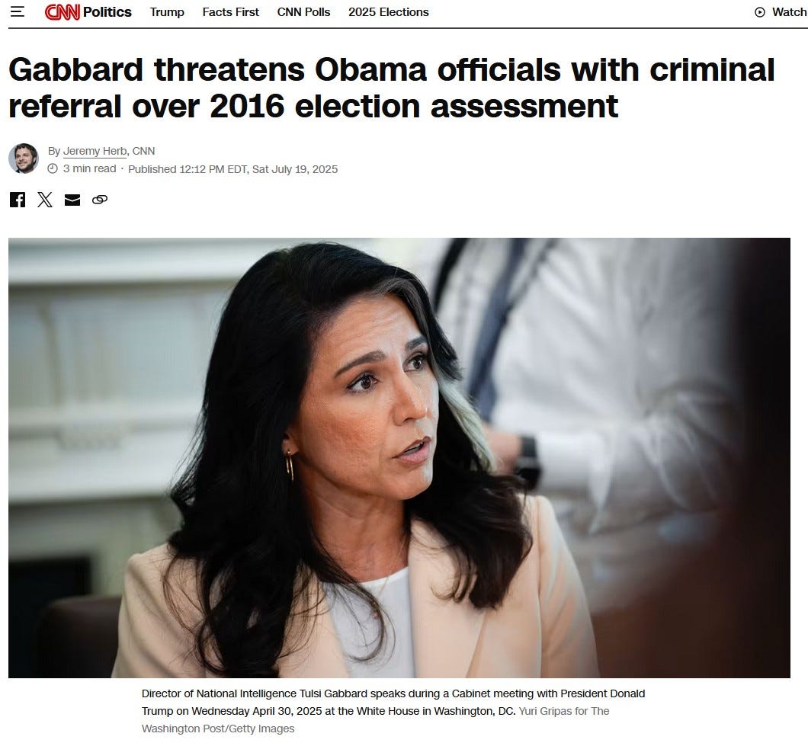Click the published date text
Image resolution: width=808 pixels, height=743 pixels.
pos(233,169)
